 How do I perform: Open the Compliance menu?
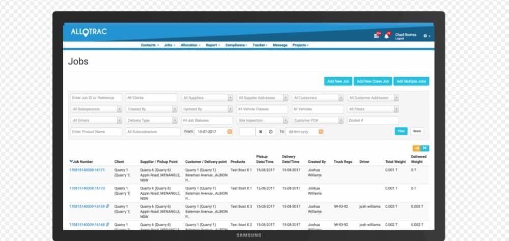(236, 45)
